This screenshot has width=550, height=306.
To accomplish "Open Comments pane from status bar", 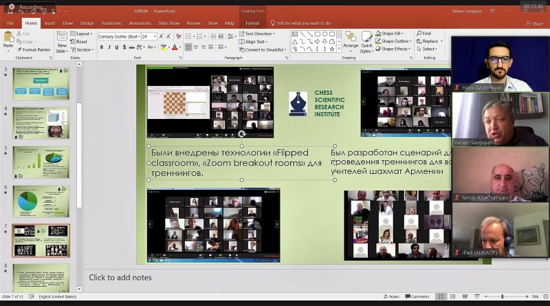I will coord(417,296).
